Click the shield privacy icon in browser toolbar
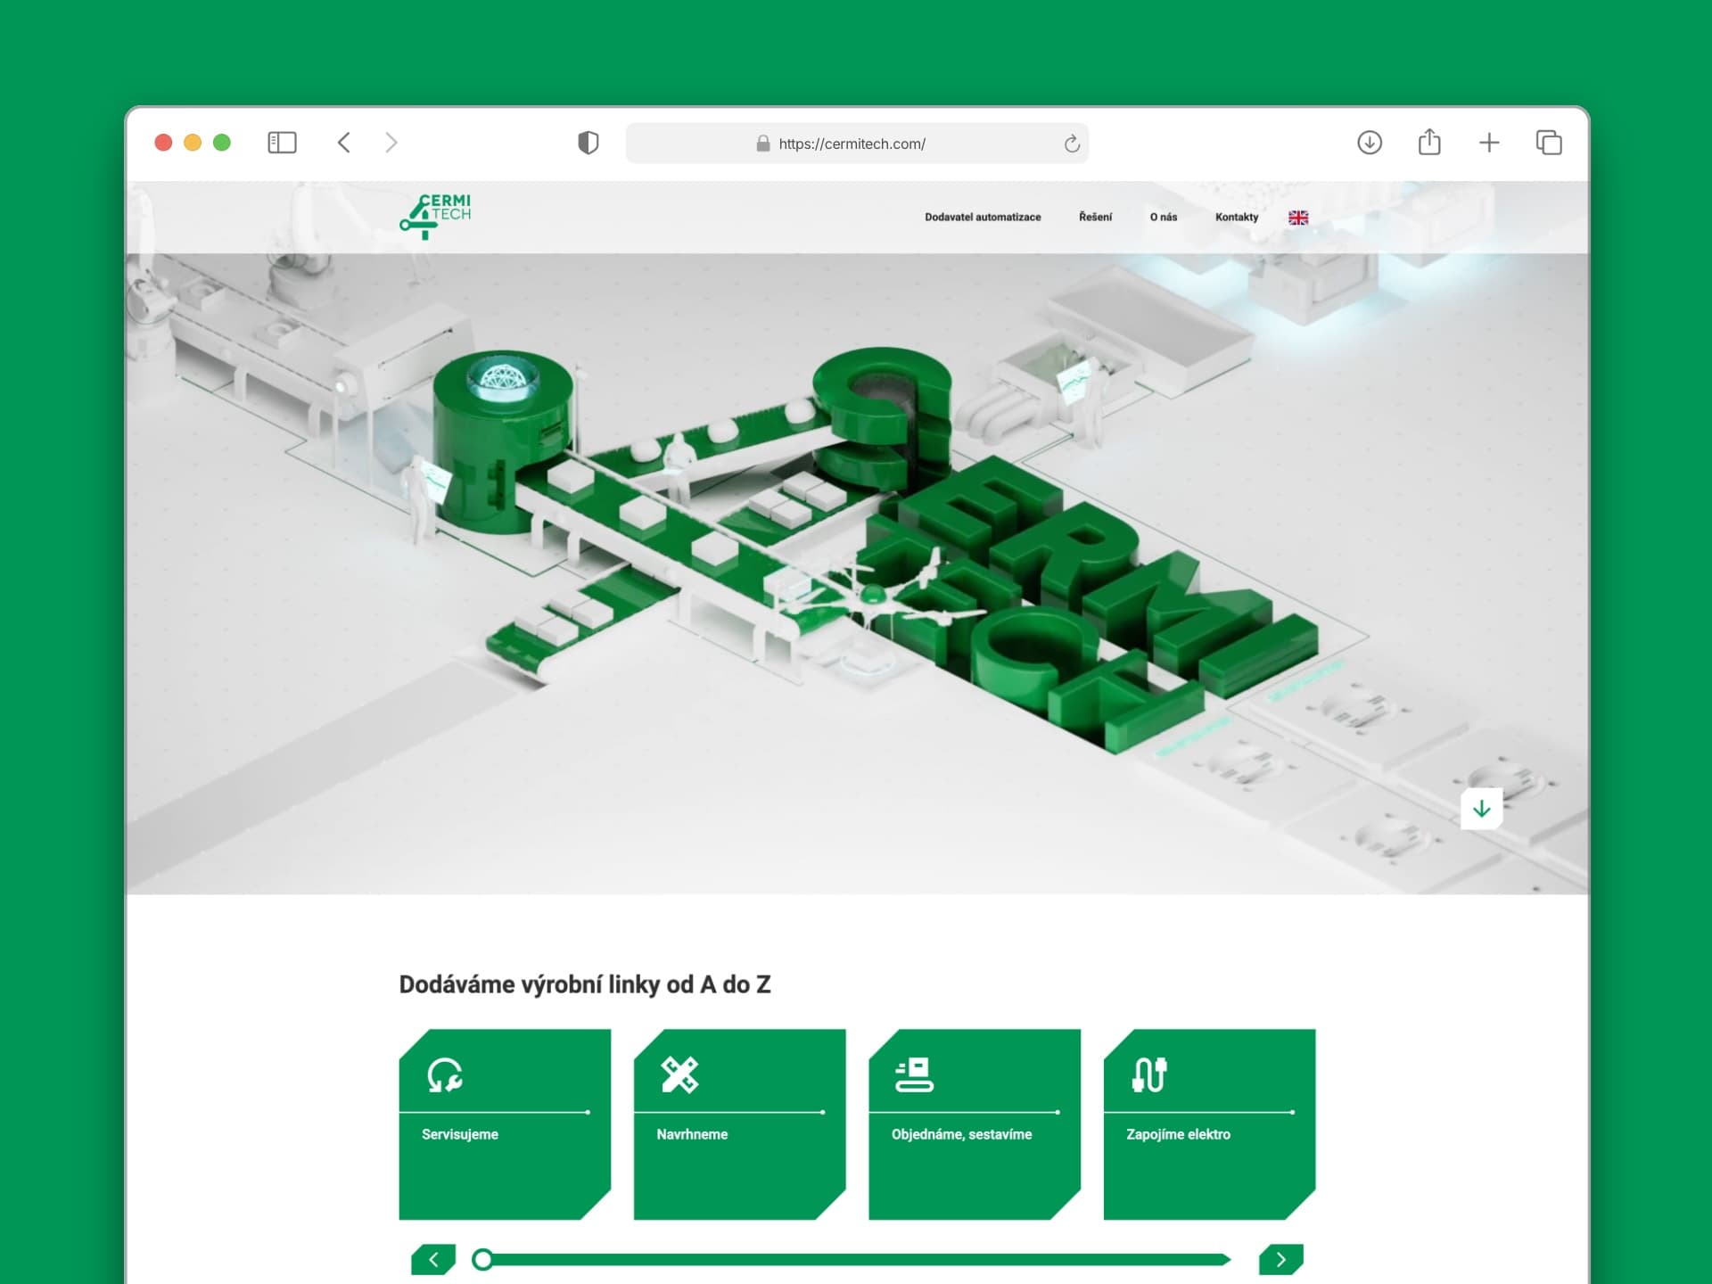 (x=588, y=143)
